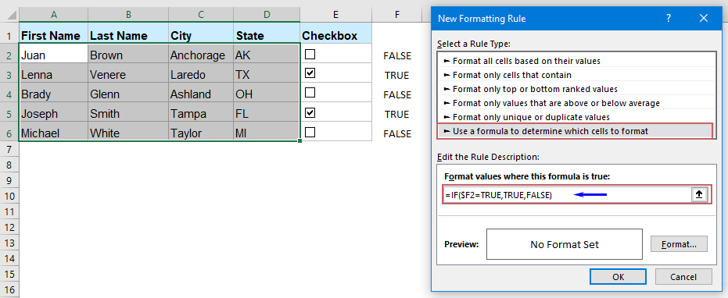The width and height of the screenshot is (728, 298).
Task: Select column D header
Action: 267,14
